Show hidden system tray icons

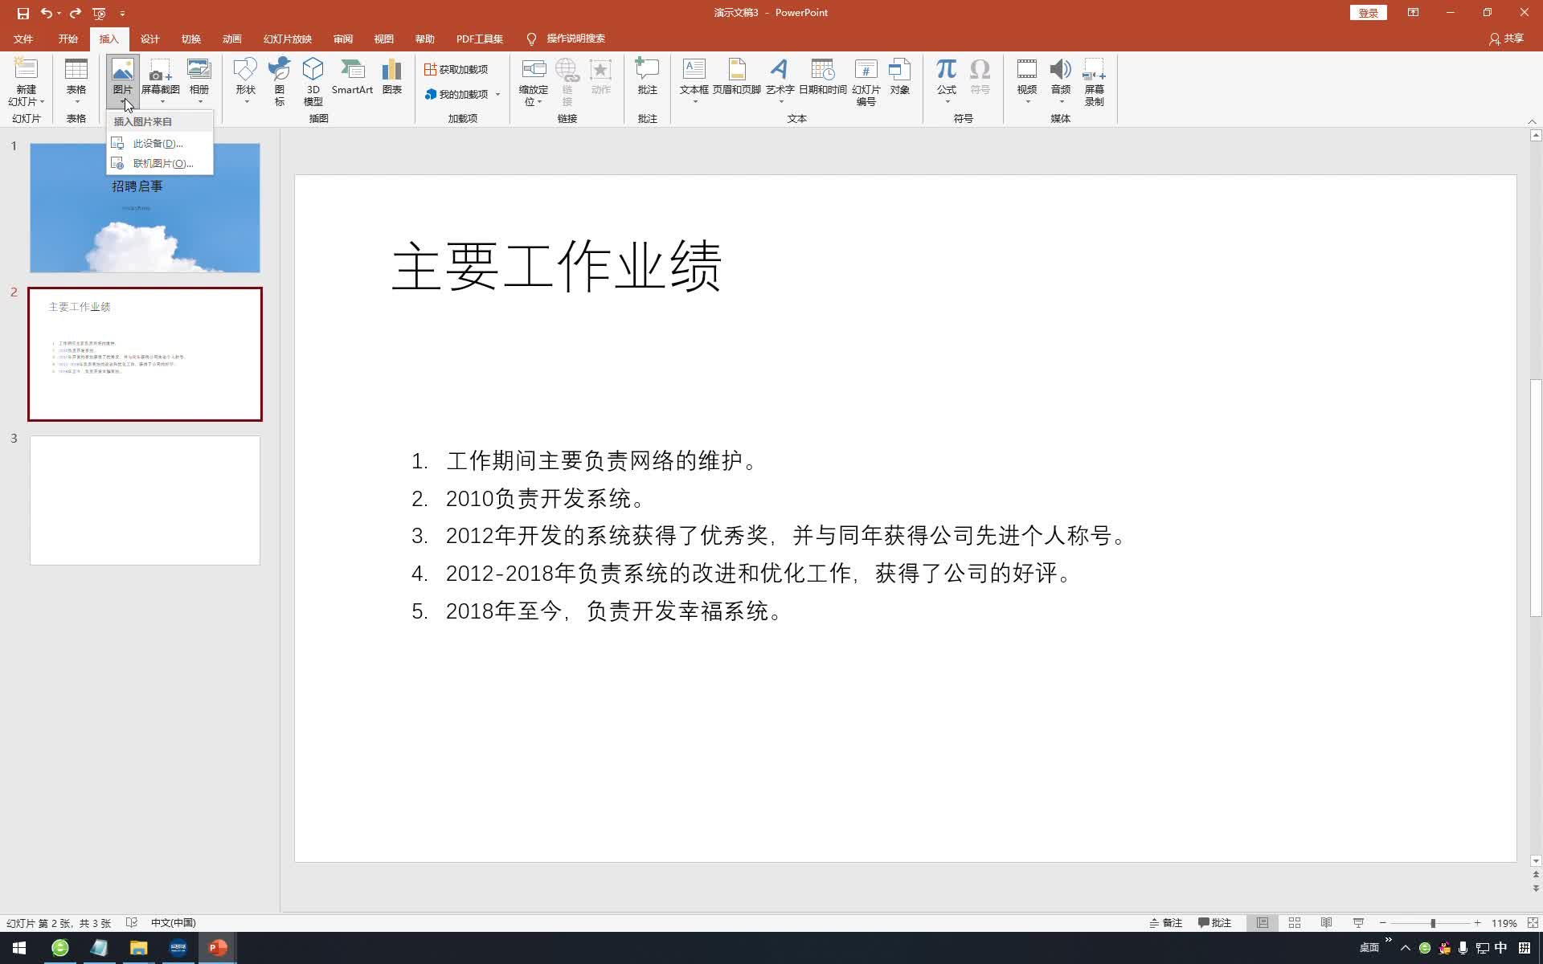pos(1405,948)
